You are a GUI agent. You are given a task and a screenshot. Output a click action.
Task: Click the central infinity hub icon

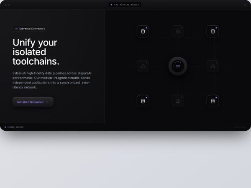click(x=178, y=66)
